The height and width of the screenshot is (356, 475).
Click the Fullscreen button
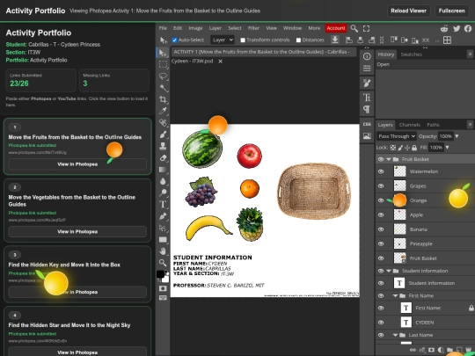451,11
